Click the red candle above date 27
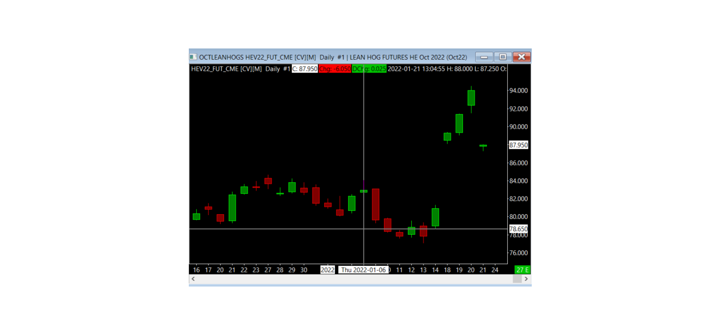The image size is (720, 335). point(268,181)
